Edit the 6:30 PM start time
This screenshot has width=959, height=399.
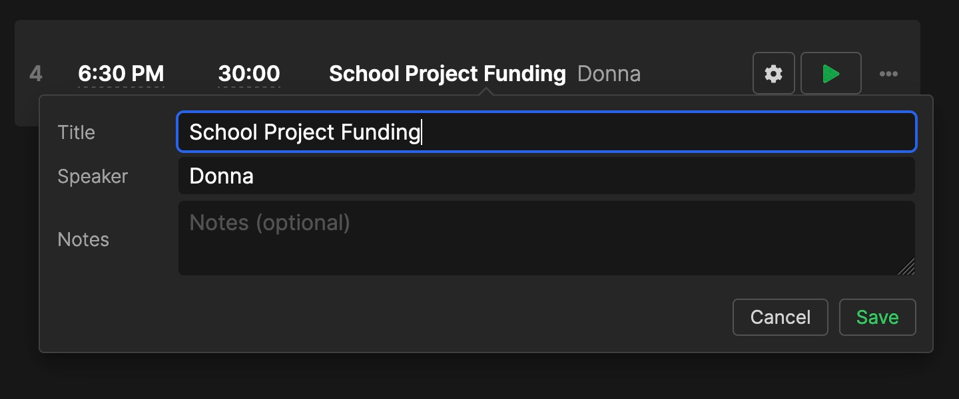(x=121, y=74)
